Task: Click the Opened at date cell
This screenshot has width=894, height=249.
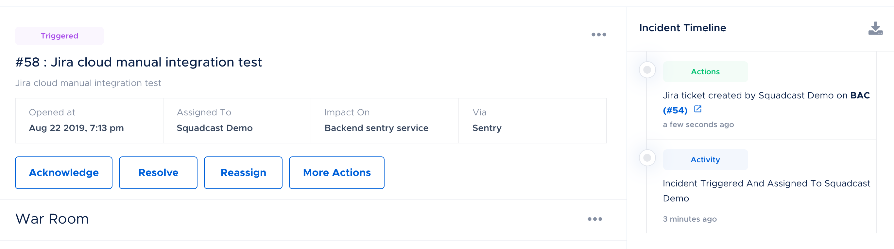Action: pyautogui.click(x=89, y=121)
